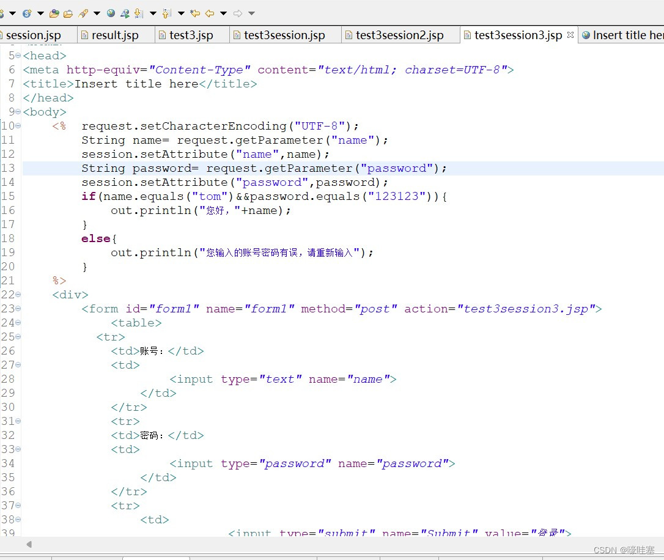
Task: Collapse the tr fold on line 31
Action: pyautogui.click(x=18, y=421)
